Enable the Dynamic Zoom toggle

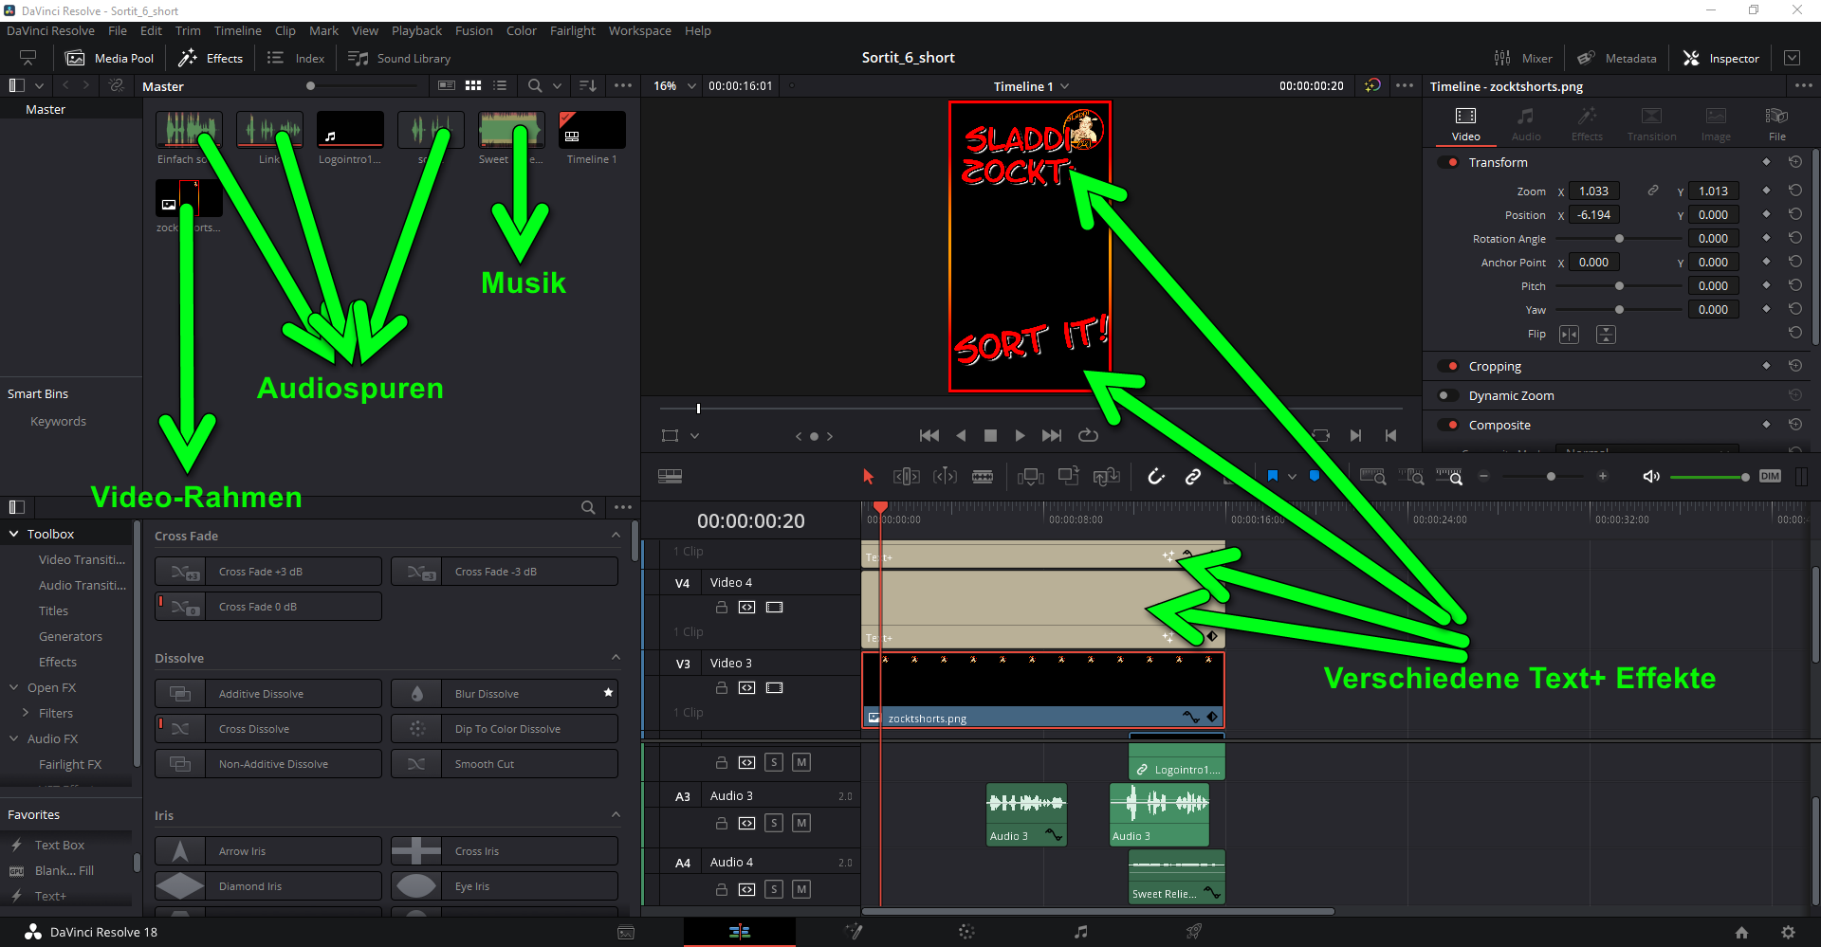(x=1448, y=396)
